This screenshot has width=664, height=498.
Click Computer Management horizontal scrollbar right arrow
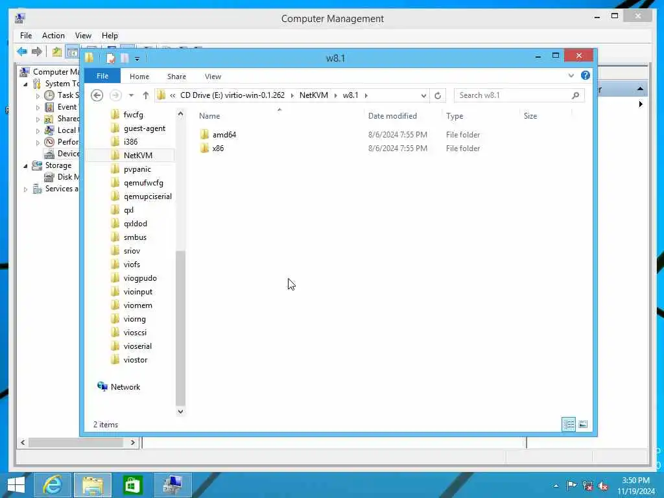pos(132,442)
